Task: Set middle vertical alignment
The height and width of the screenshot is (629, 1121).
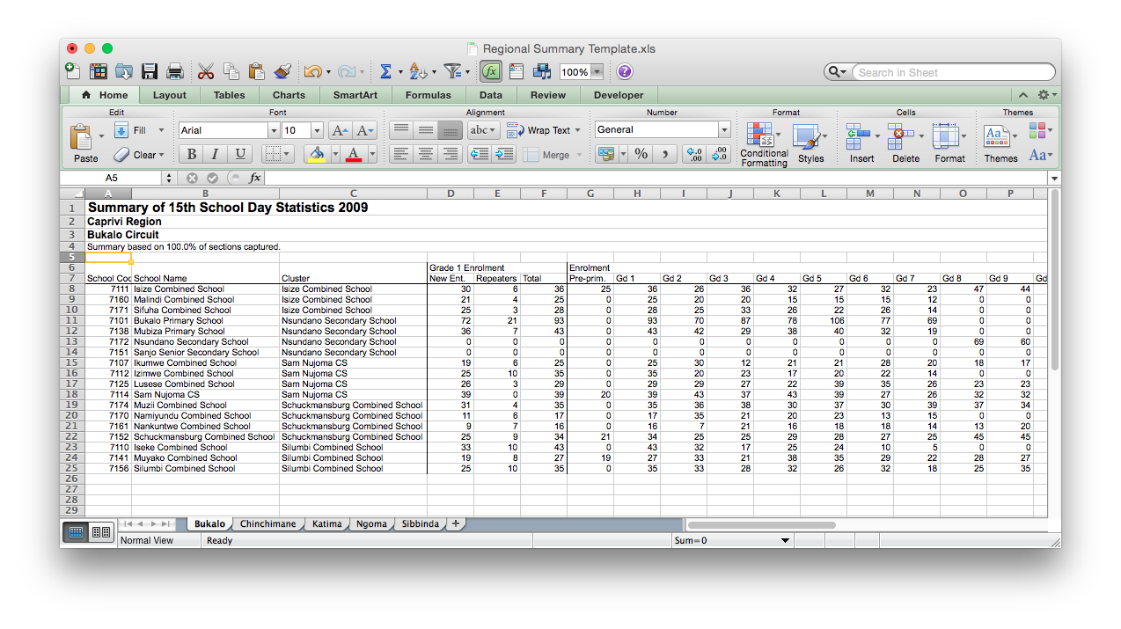Action: (426, 130)
